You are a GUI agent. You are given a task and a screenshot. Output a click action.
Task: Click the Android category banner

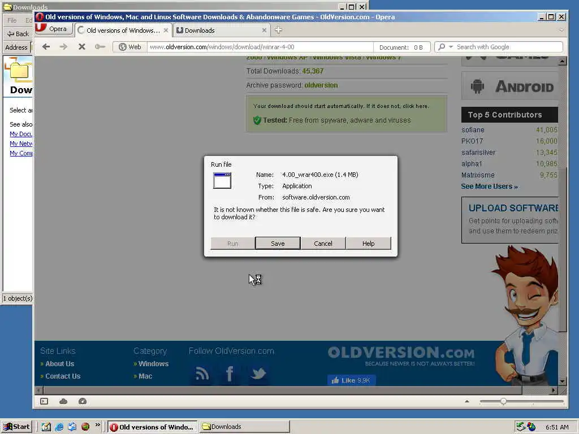coord(509,86)
